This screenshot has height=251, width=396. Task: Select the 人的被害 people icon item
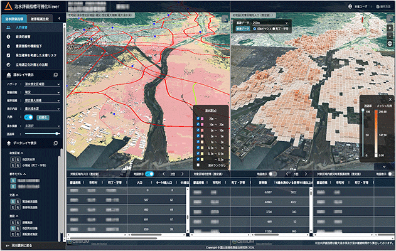8,27
